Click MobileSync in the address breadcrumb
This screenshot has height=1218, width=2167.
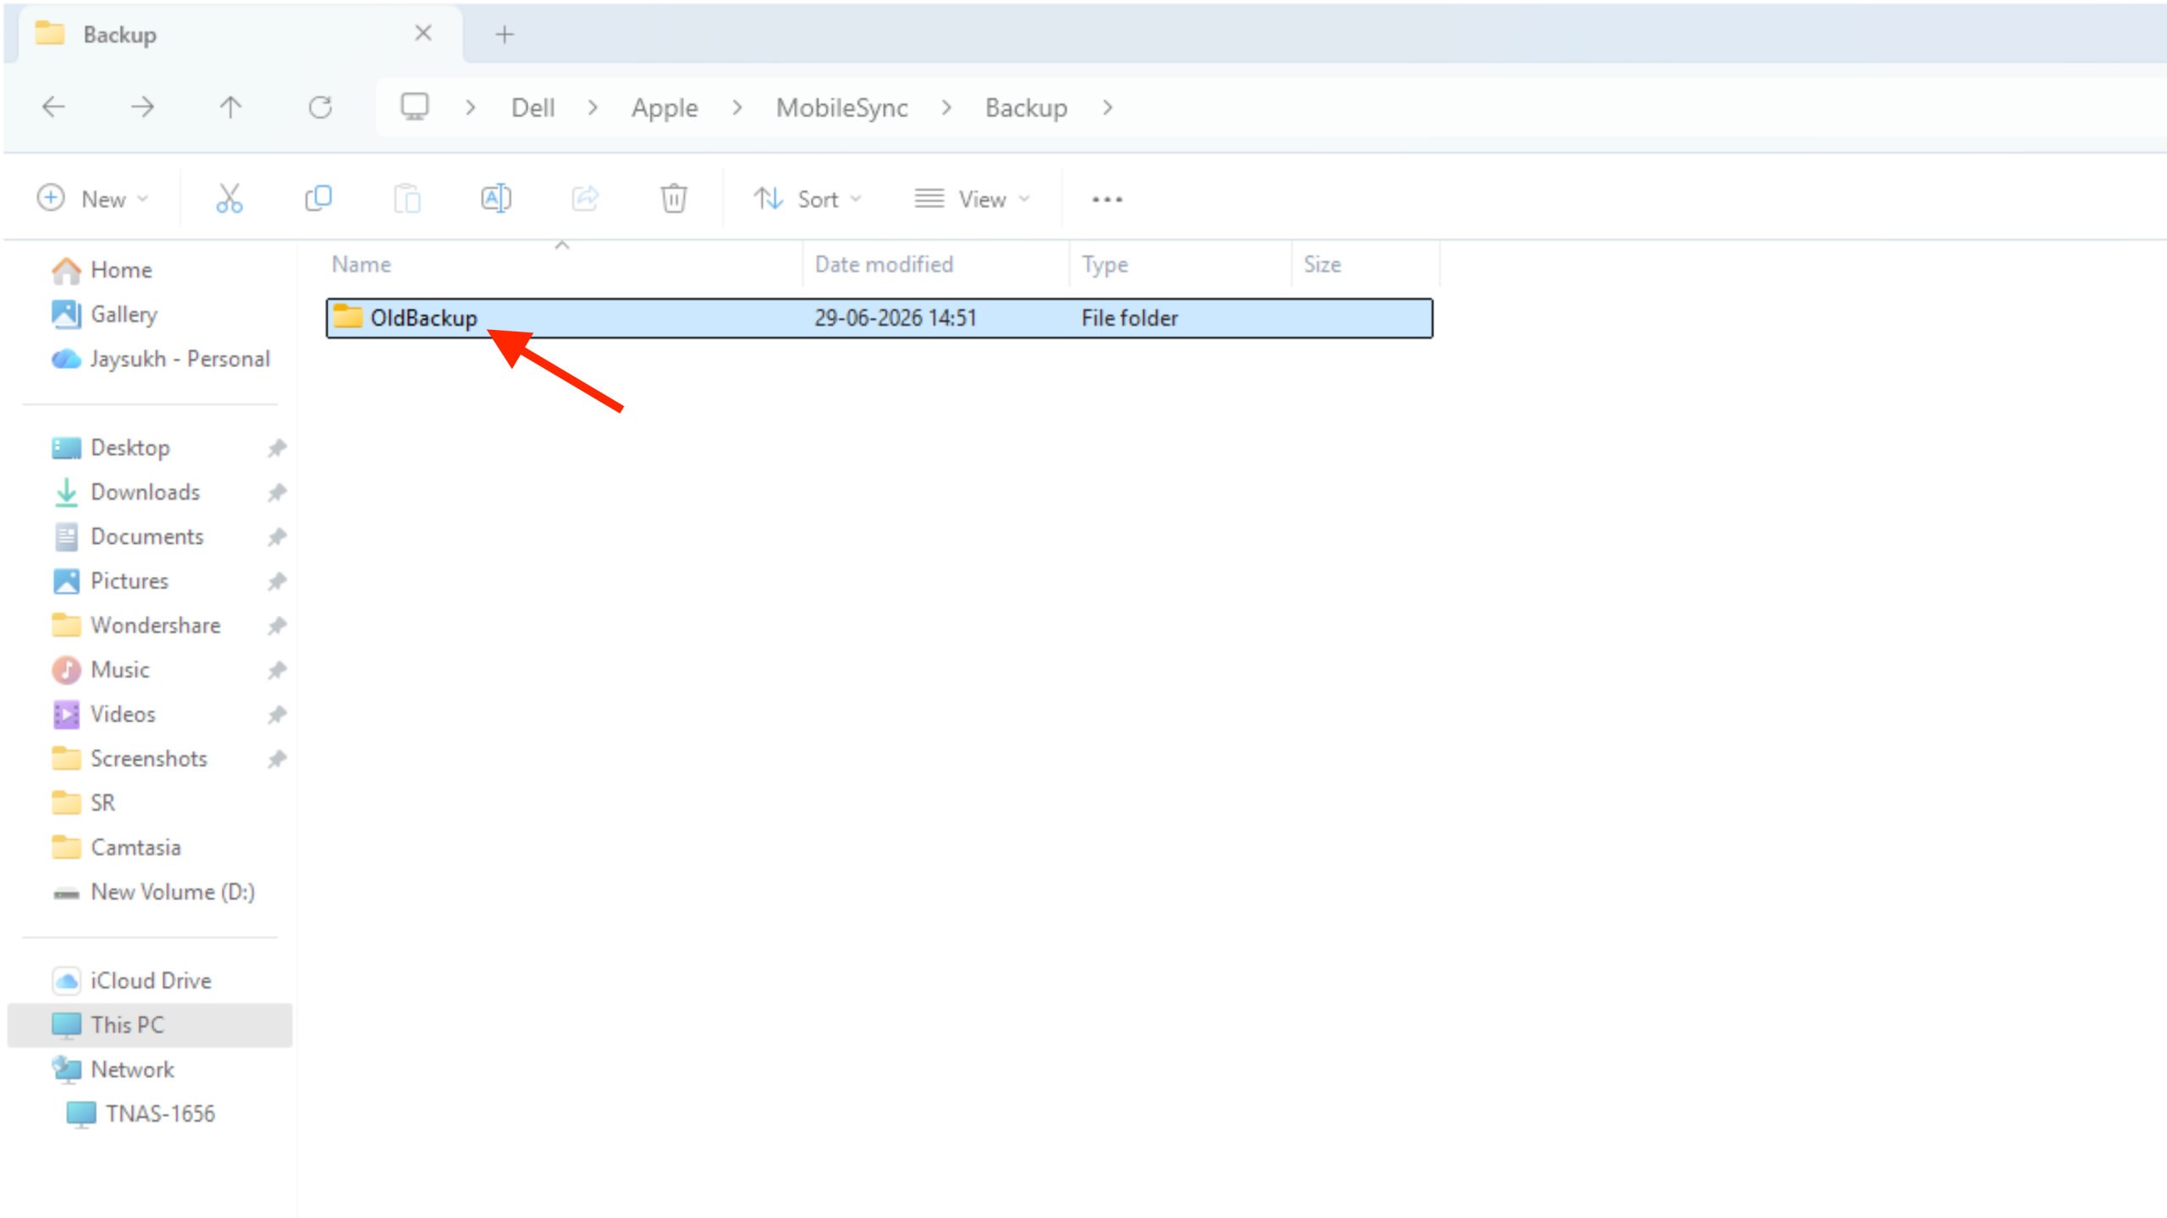[841, 108]
